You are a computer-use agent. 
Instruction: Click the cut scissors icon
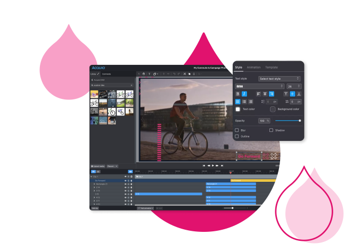point(185,74)
